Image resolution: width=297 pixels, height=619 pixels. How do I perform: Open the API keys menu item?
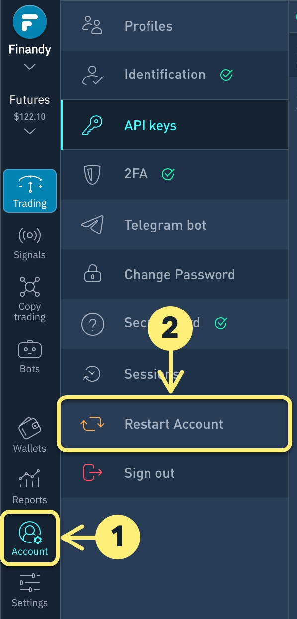pos(174,125)
